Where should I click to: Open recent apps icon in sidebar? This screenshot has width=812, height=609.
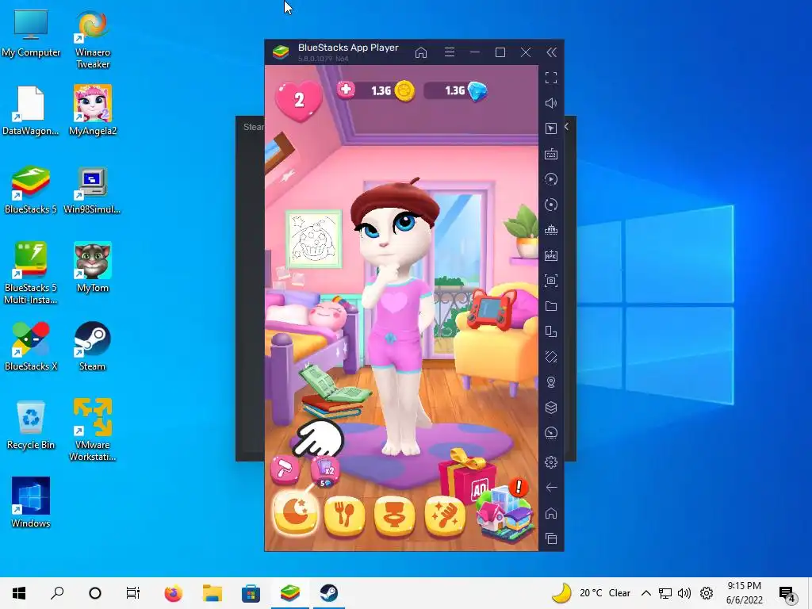point(551,538)
